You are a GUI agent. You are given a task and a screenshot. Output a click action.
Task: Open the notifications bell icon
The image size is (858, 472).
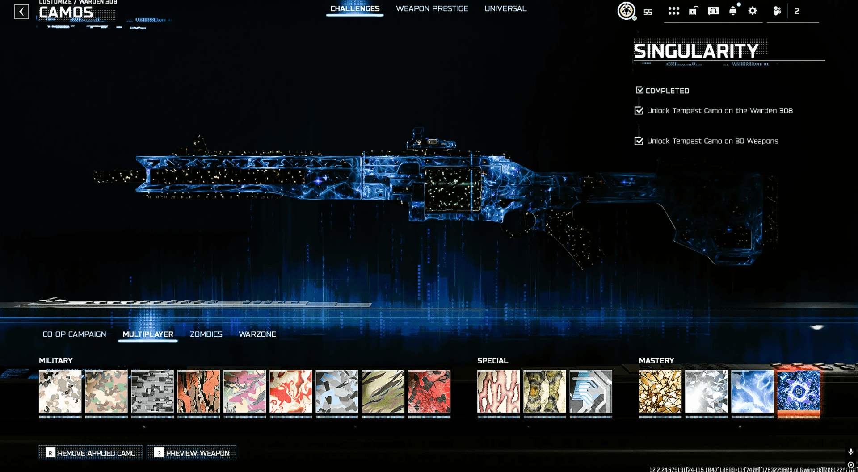click(x=733, y=11)
